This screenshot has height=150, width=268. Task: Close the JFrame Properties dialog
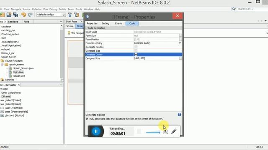(x=178, y=16)
